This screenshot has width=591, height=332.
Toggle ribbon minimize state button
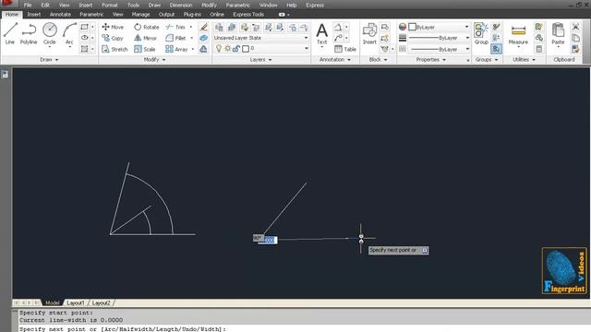tap(282, 15)
